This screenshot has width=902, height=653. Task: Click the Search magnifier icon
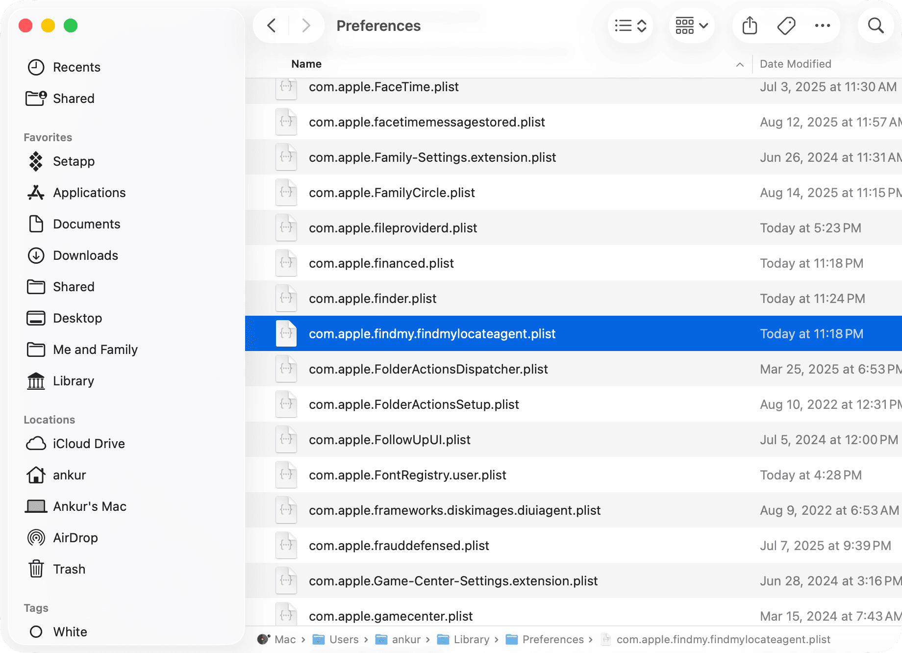coord(876,25)
